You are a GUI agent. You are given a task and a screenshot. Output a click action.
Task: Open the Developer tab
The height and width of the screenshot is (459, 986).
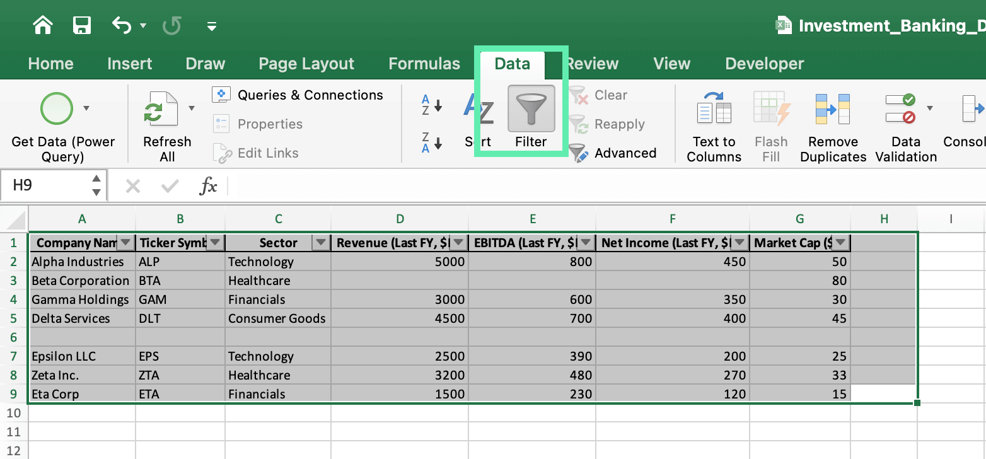tap(764, 63)
